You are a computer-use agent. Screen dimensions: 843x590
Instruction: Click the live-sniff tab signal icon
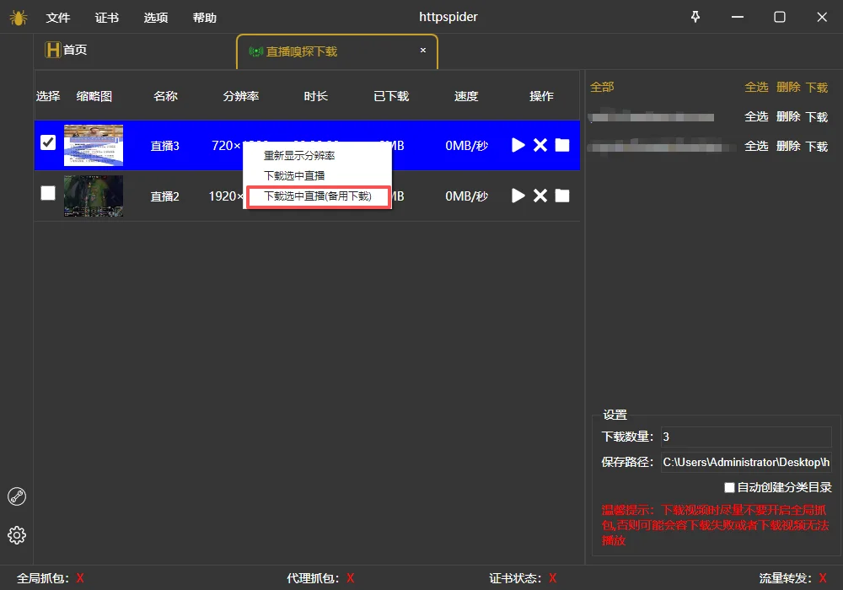click(256, 51)
